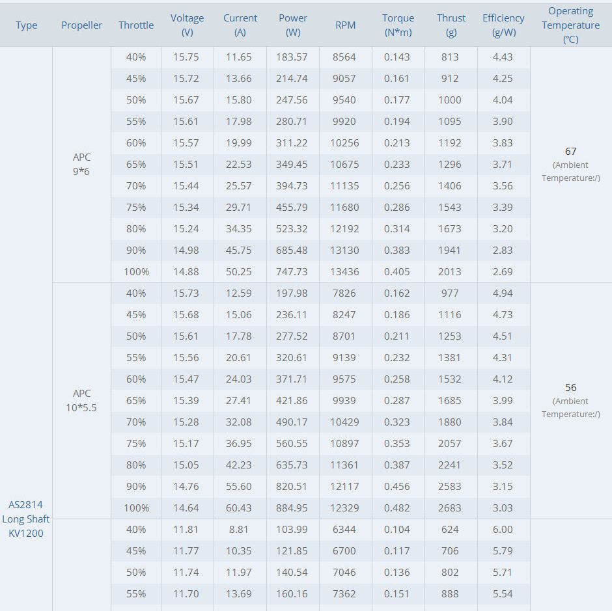The image size is (612, 611).
Task: Click the 13436 RPM value
Action: click(344, 272)
